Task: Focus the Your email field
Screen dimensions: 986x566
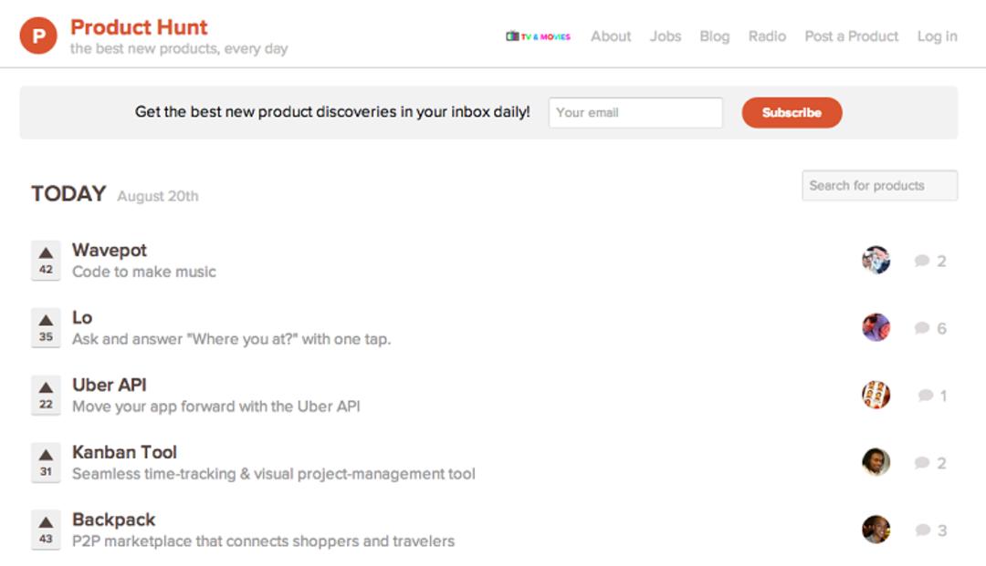Action: [635, 112]
